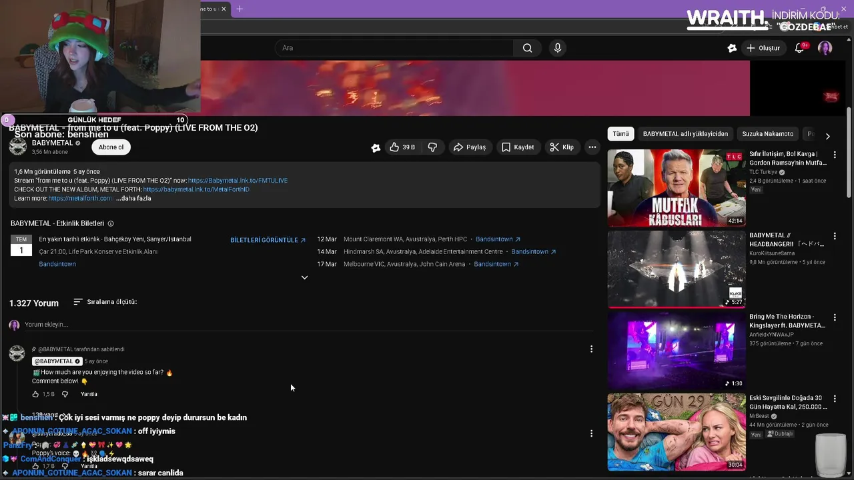The width and height of the screenshot is (854, 480).
Task: Open the metalforth.com link
Action: (80, 198)
